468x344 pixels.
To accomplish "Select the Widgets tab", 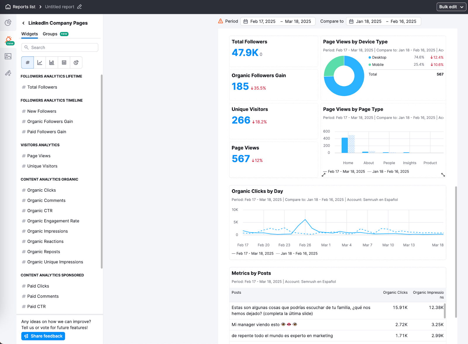I will click(29, 34).
